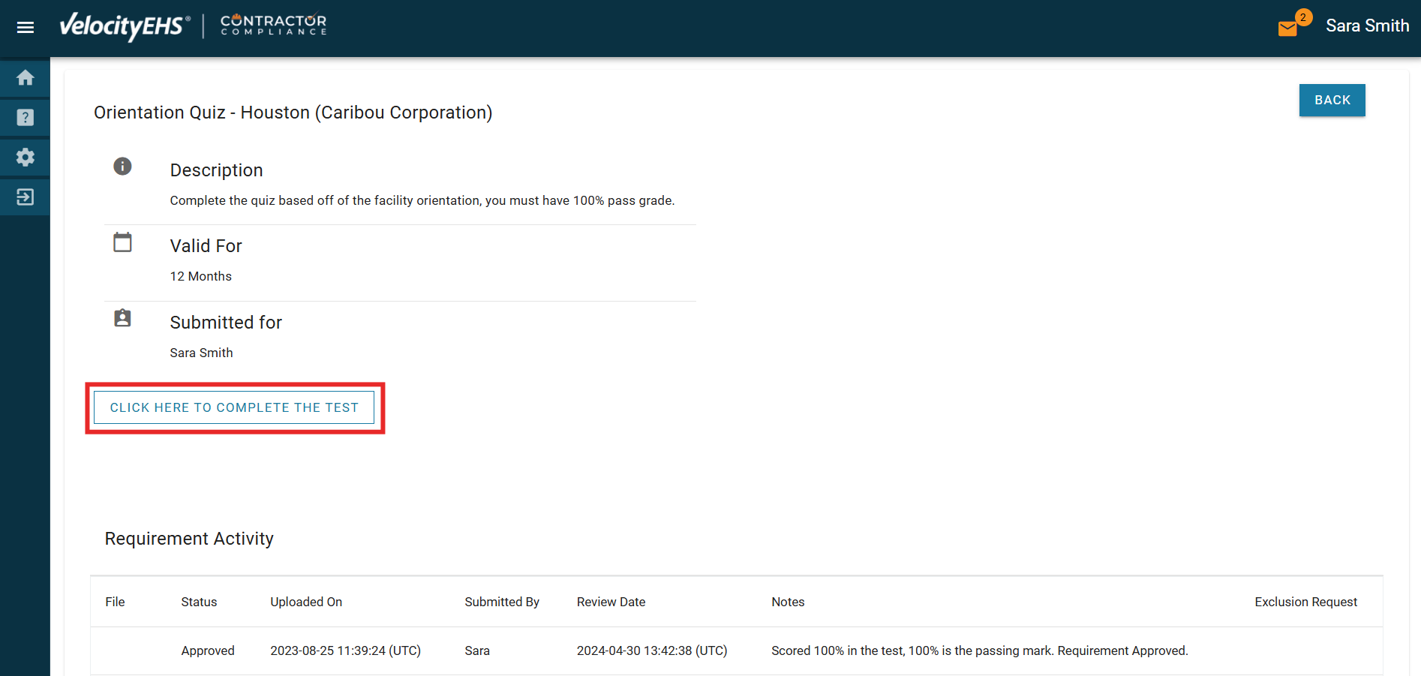Click the Submitted for badge icon
Image resolution: width=1421 pixels, height=676 pixels.
(x=122, y=318)
